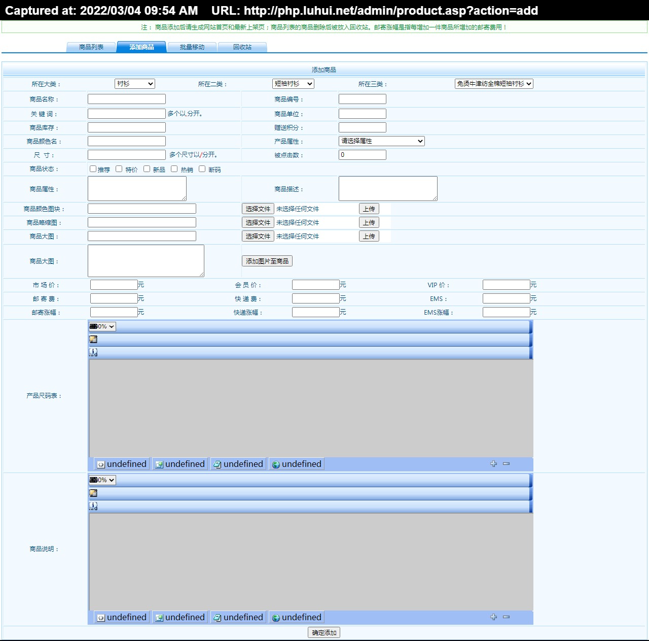Focus the 尺寸 input field
This screenshot has width=649, height=641.
coord(127,155)
